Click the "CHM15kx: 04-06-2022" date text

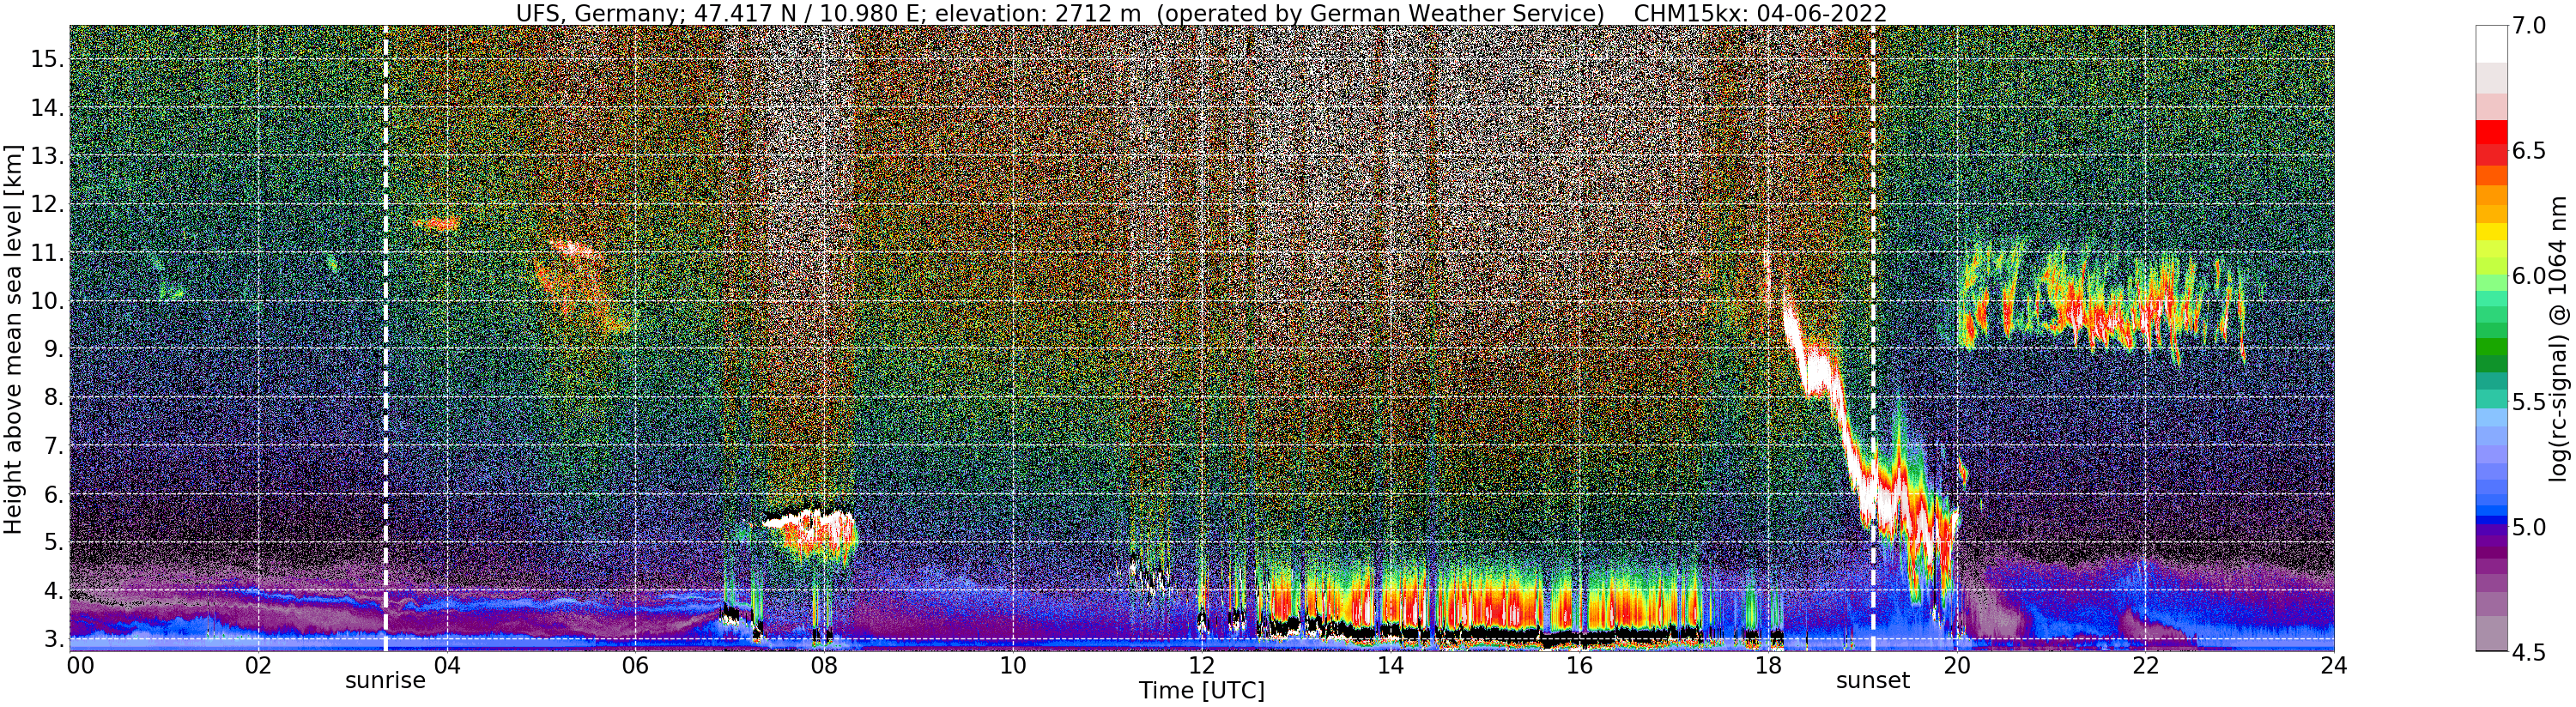(1760, 13)
